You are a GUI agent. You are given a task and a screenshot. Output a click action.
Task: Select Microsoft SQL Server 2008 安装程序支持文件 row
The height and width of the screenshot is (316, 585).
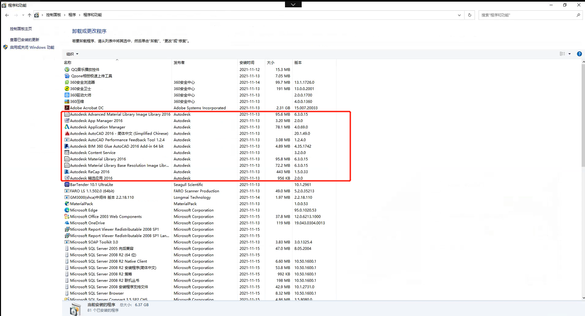[199, 287]
